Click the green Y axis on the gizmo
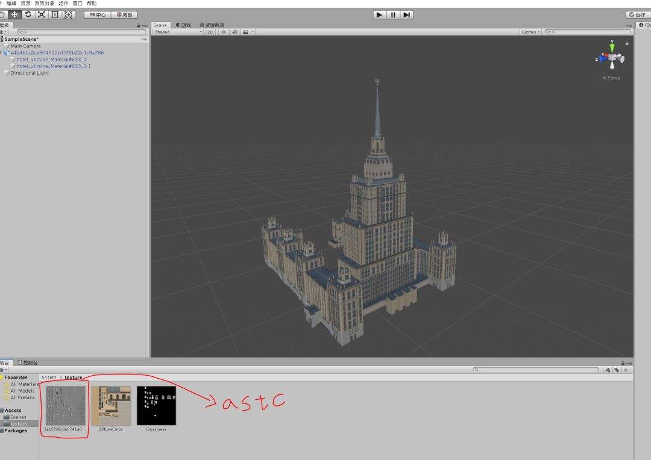 pos(612,47)
